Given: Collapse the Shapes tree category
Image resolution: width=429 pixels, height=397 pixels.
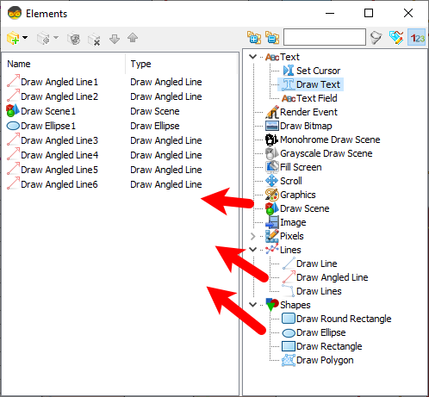Looking at the screenshot, I should coord(252,305).
